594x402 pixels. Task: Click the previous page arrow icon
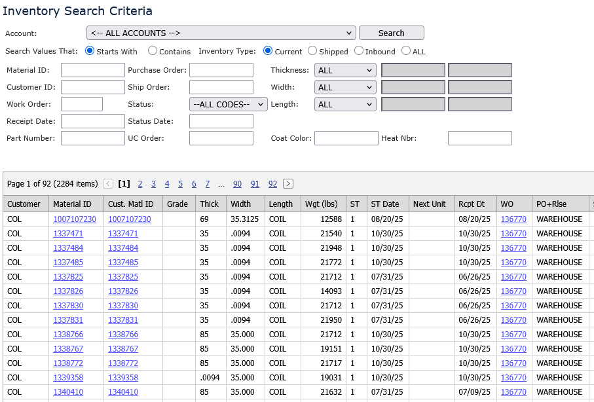[107, 184]
